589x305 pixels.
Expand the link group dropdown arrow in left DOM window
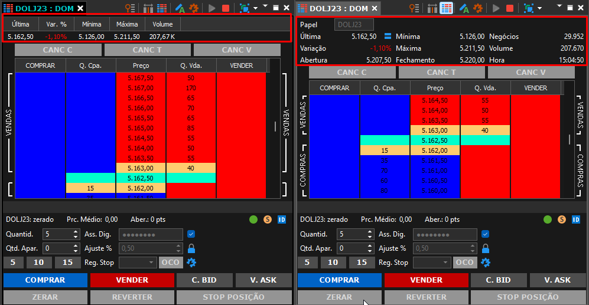255,8
